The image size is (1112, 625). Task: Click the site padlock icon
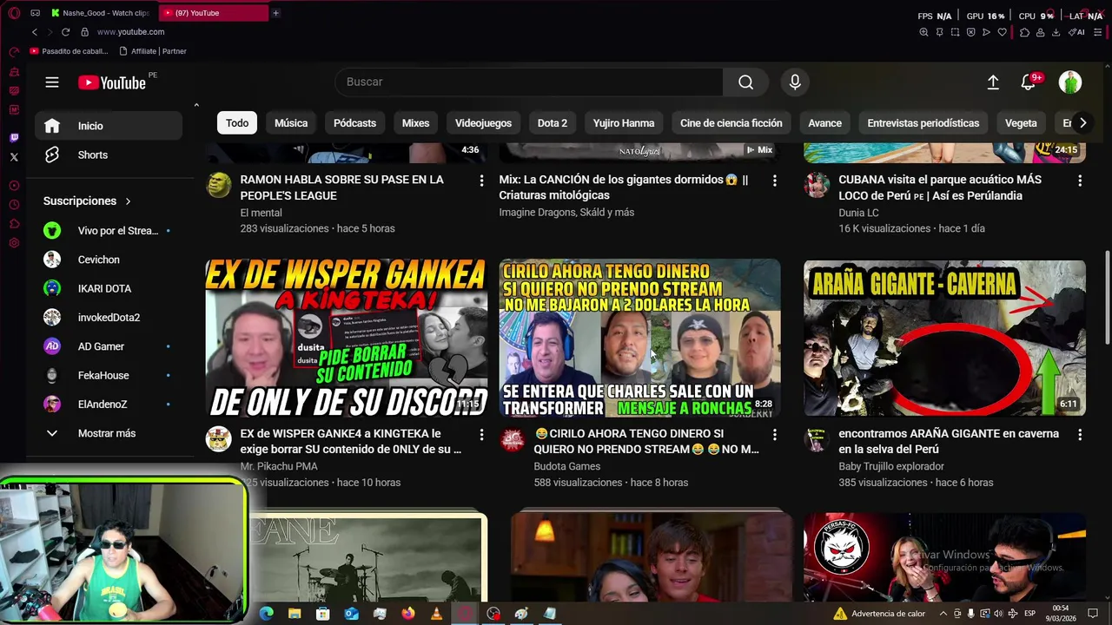(84, 32)
